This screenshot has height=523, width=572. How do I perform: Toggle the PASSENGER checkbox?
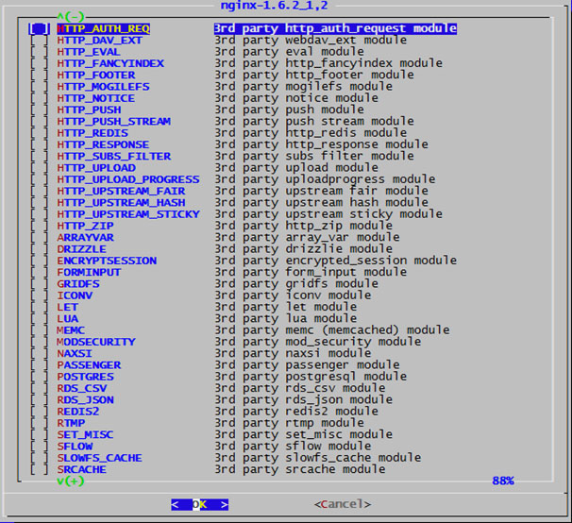point(39,365)
